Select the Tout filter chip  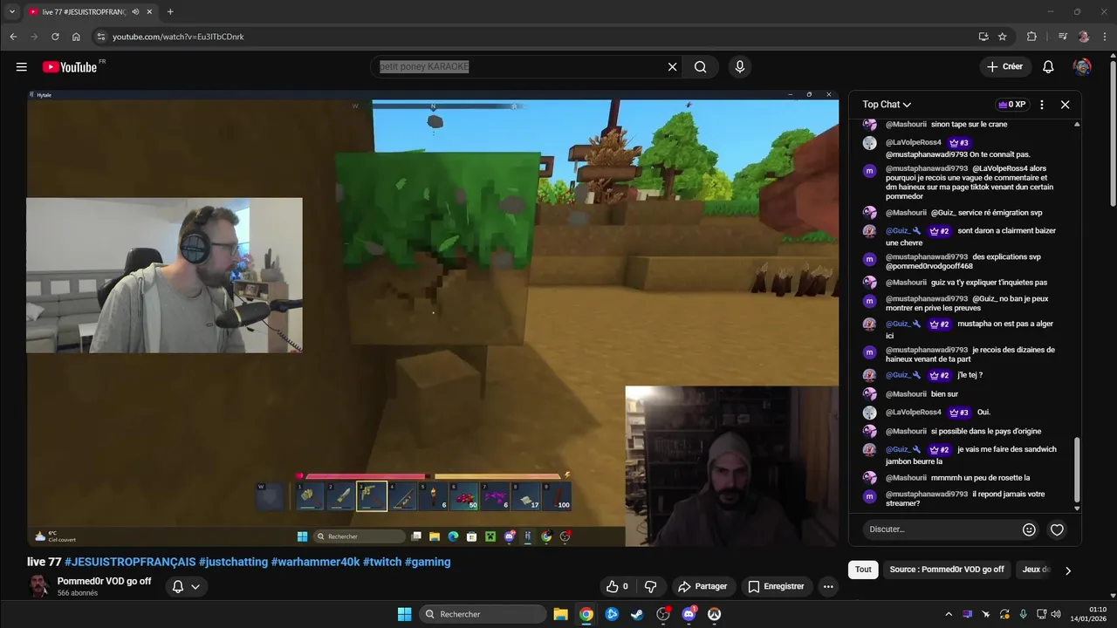coord(863,570)
